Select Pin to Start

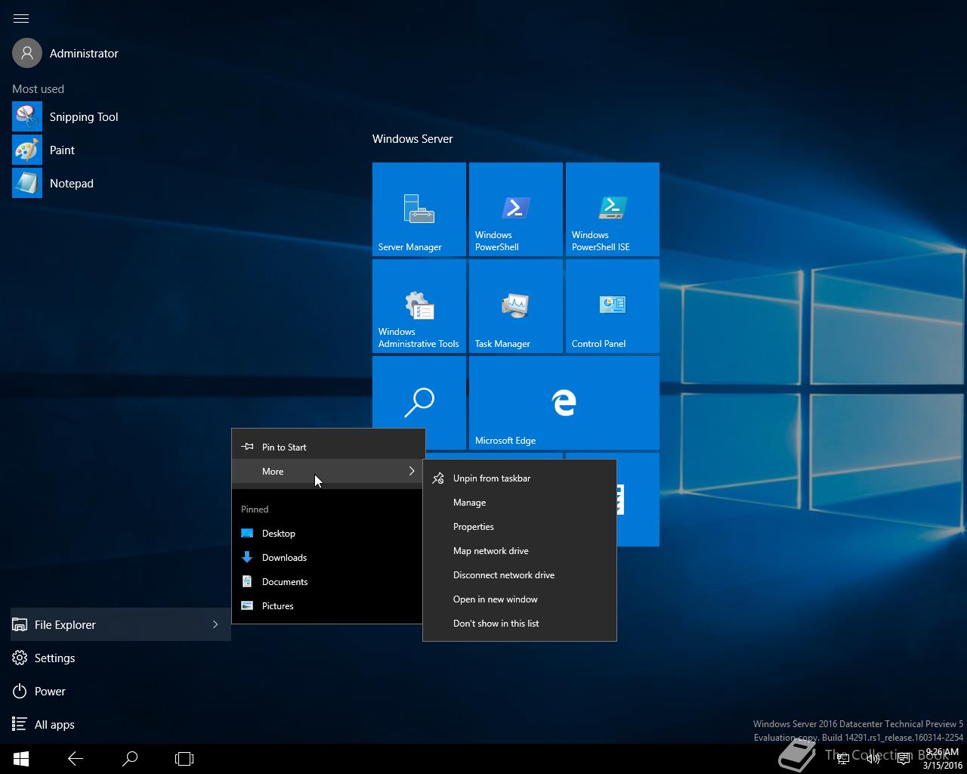(329, 447)
